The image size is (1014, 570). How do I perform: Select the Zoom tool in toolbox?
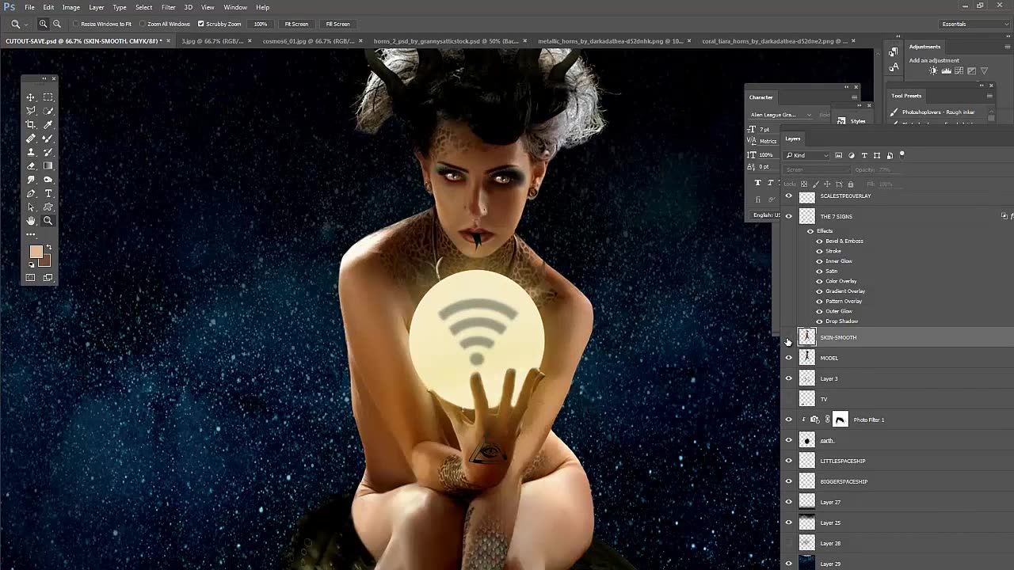point(48,221)
